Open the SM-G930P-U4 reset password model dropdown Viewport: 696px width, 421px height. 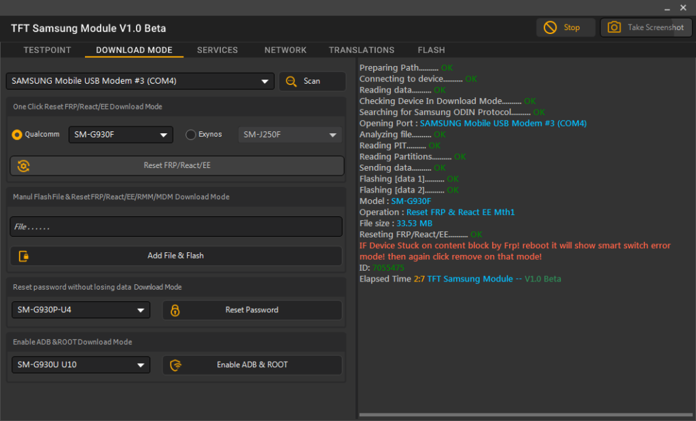(81, 310)
